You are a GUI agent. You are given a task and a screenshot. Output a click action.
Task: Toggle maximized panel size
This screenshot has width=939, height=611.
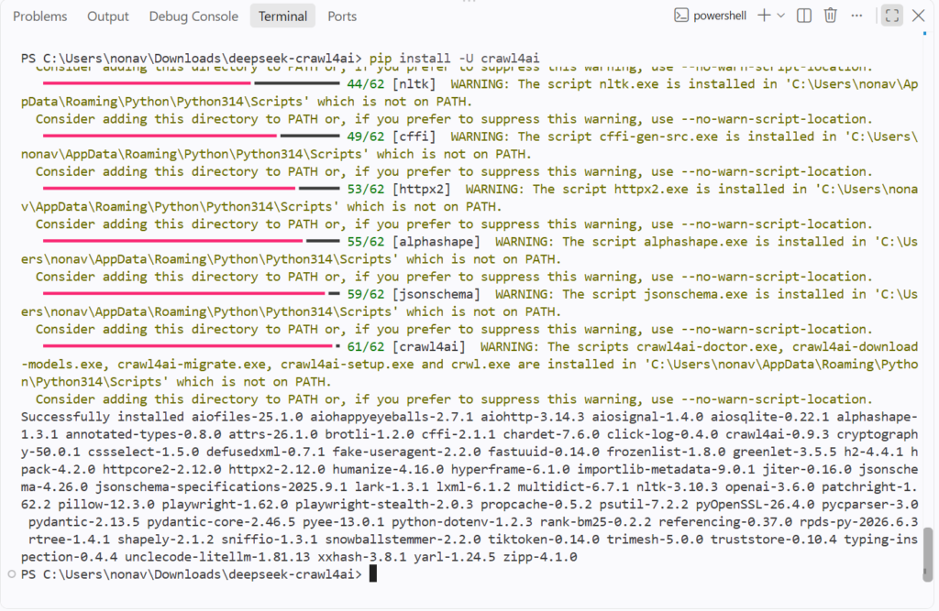(892, 16)
